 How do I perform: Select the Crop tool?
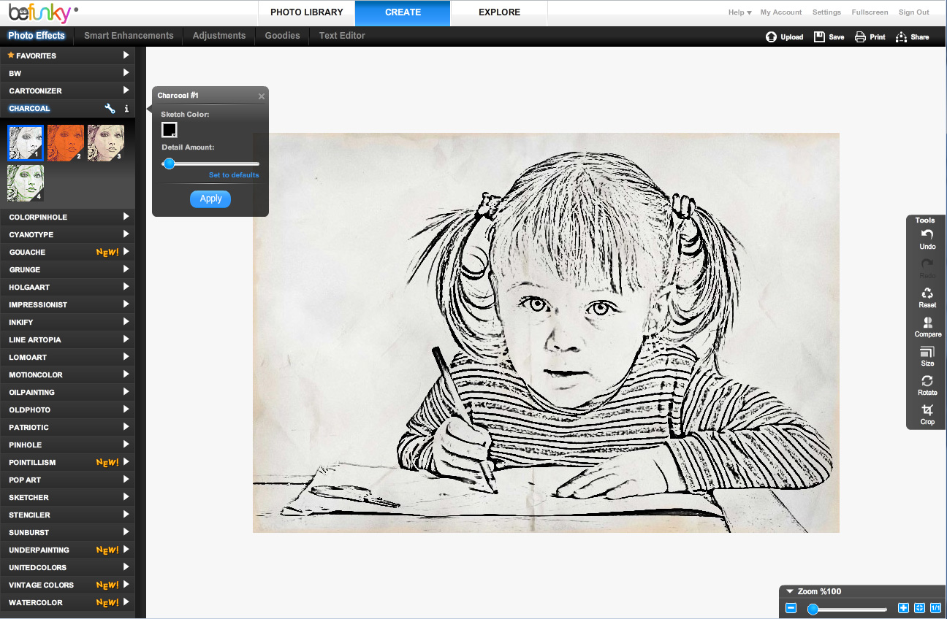pyautogui.click(x=927, y=415)
